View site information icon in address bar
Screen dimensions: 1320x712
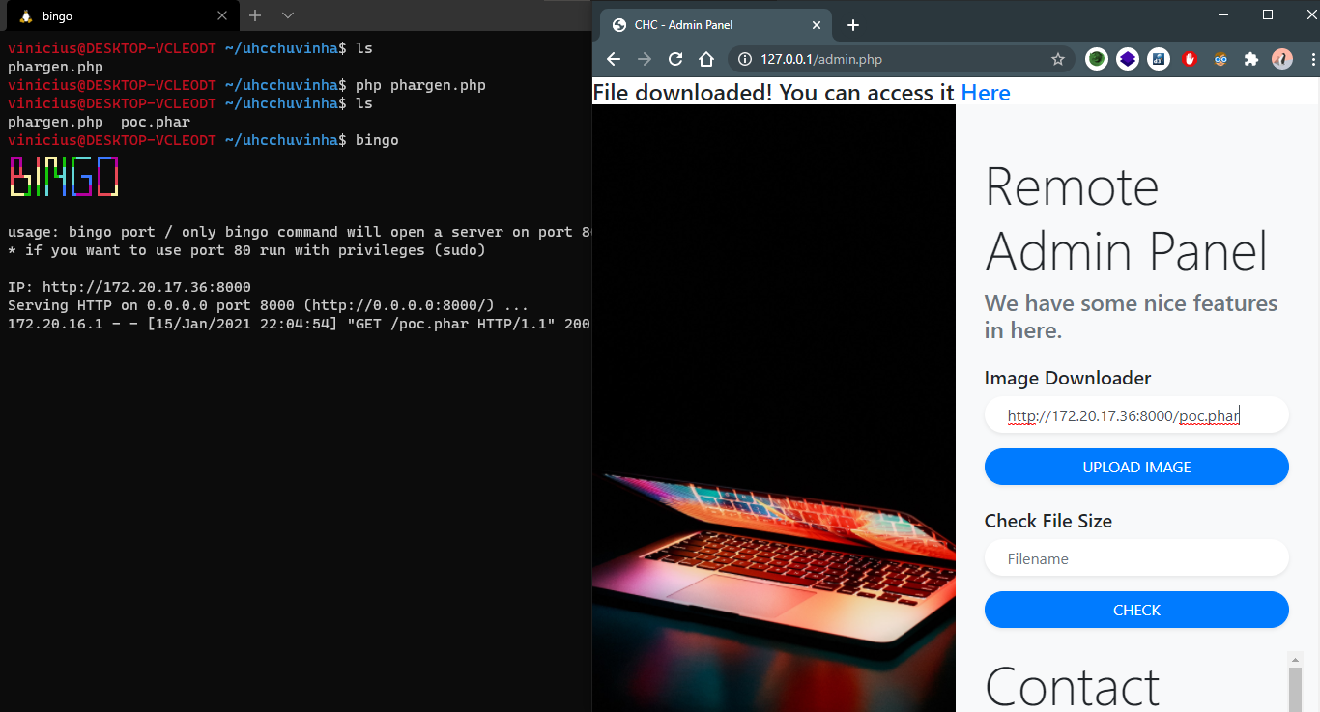tap(744, 59)
